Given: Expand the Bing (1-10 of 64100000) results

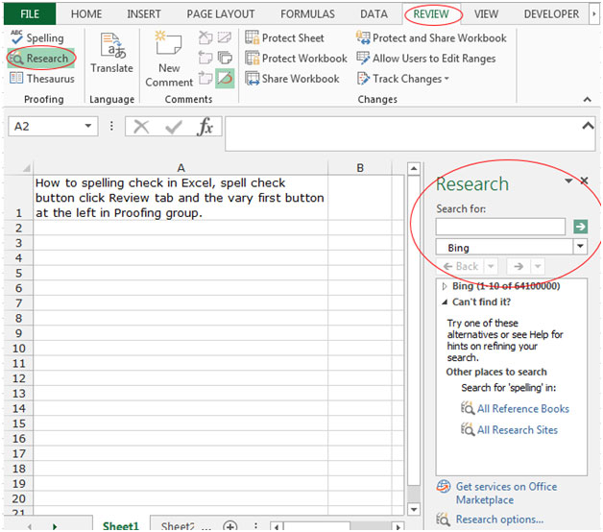Looking at the screenshot, I should 445,286.
